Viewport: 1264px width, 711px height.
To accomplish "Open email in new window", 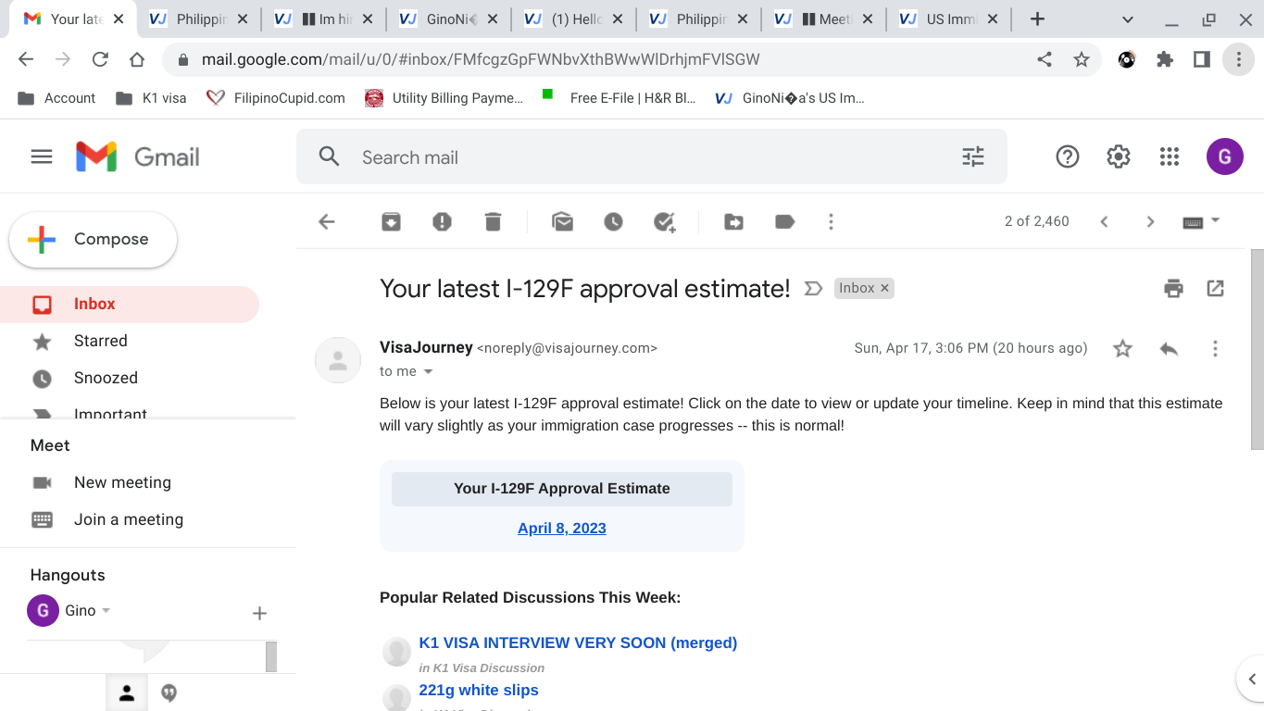I will pyautogui.click(x=1216, y=288).
